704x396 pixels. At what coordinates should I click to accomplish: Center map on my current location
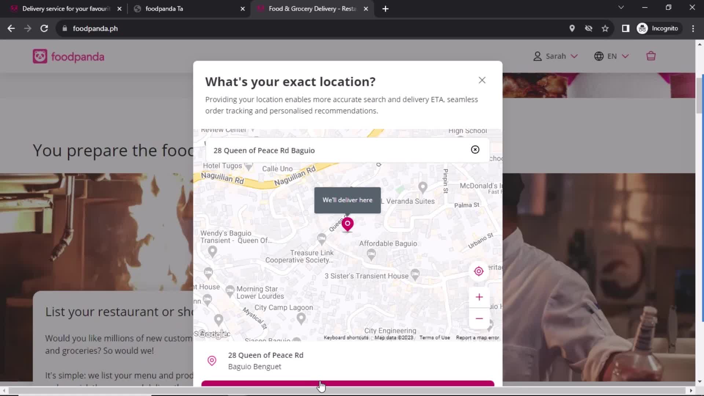pyautogui.click(x=478, y=271)
